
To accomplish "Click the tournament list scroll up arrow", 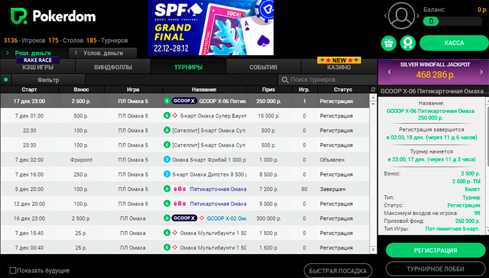I will pyautogui.click(x=373, y=98).
